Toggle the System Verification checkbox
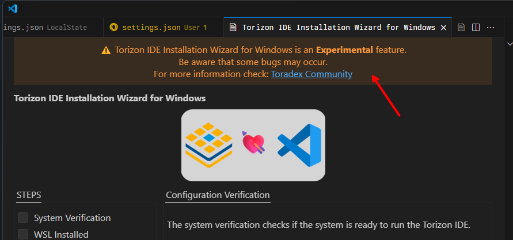Image resolution: width=513 pixels, height=240 pixels. (x=23, y=218)
